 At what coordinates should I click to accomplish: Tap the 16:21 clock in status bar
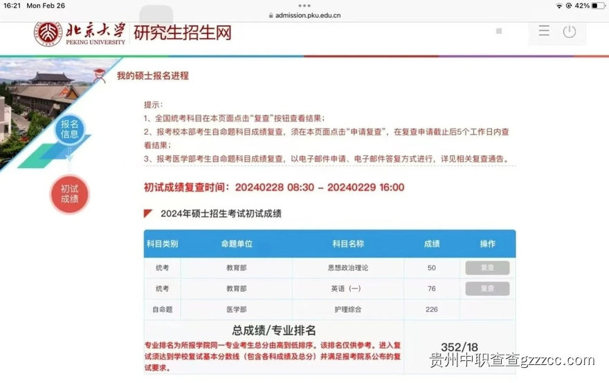[12, 6]
